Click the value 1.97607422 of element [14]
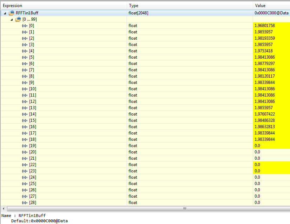Screen dimensions: 290x224 [x=265, y=114]
